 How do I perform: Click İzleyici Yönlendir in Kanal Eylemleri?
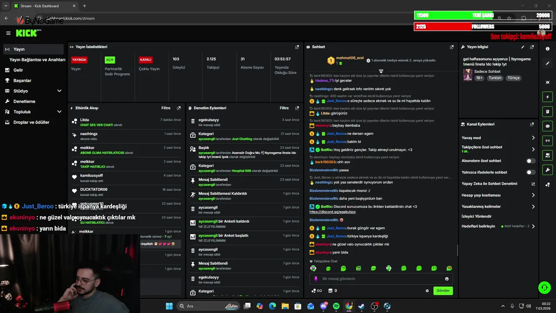pos(477,216)
